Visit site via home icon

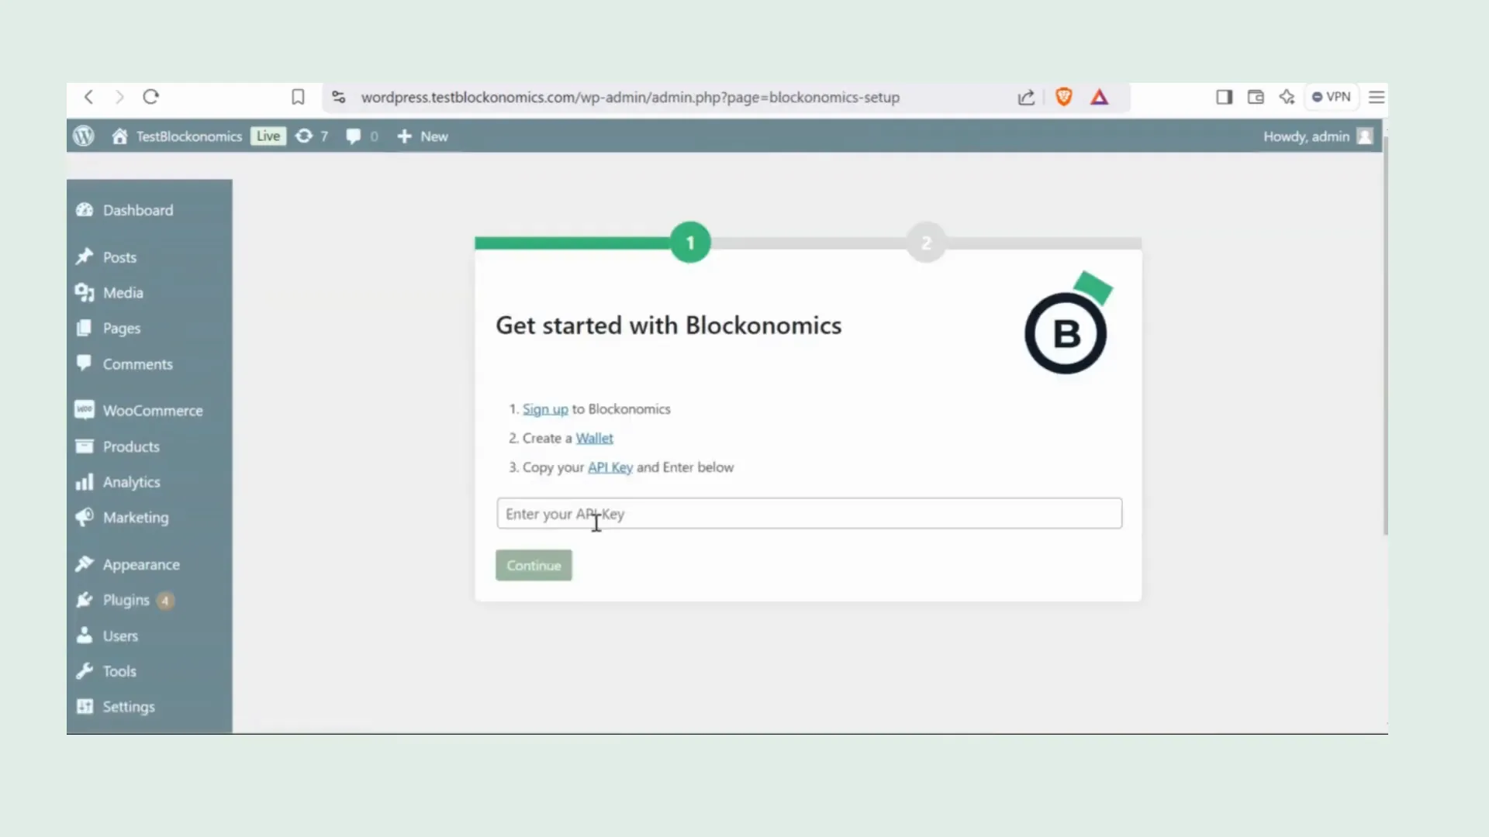(x=119, y=136)
